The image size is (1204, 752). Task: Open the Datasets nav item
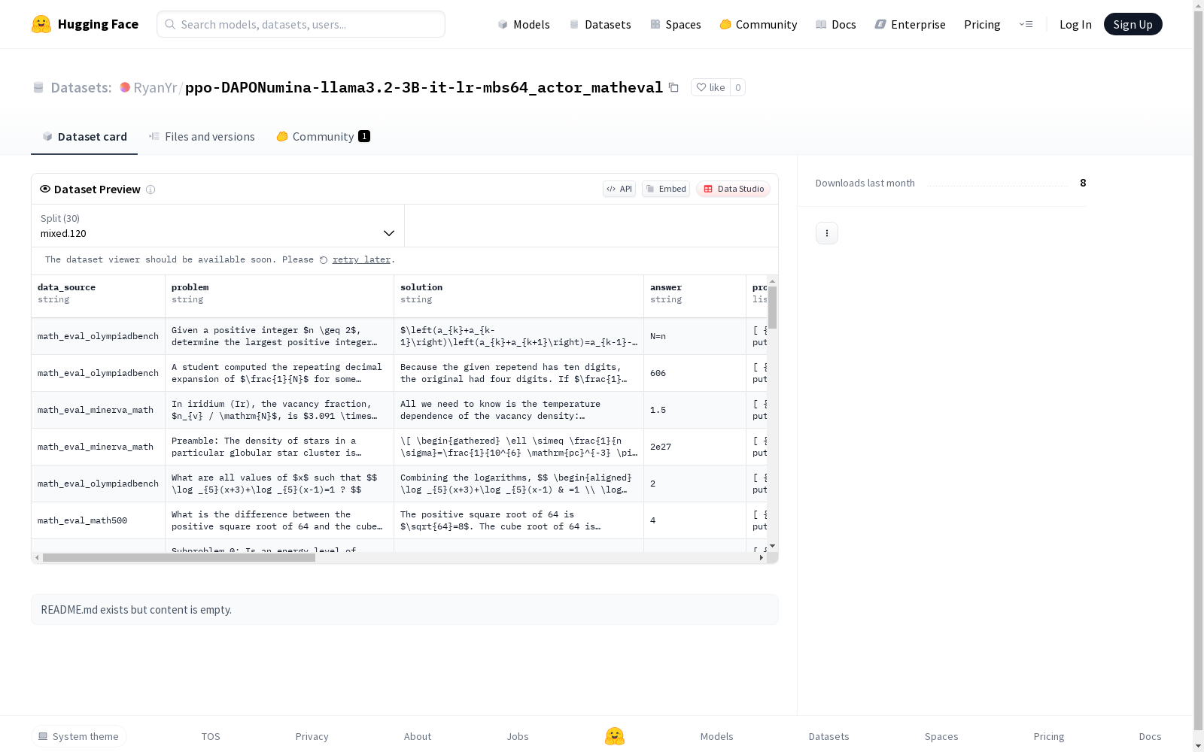pos(600,24)
